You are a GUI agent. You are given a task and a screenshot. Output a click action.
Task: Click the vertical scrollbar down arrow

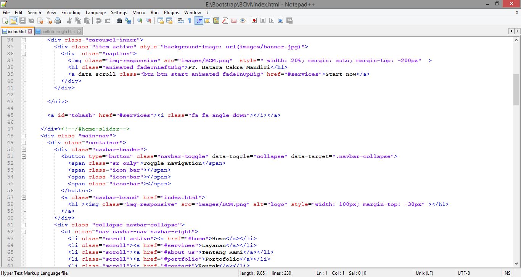click(x=516, y=264)
